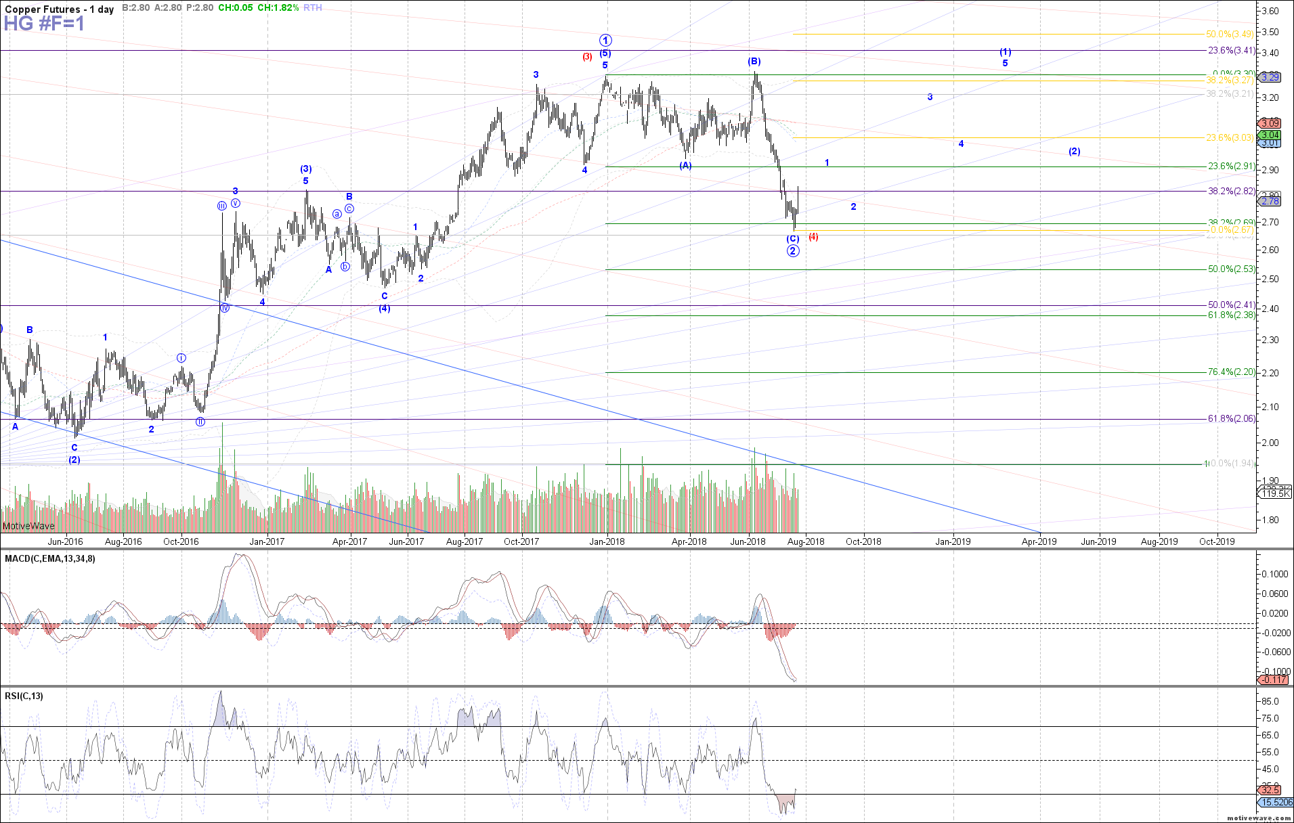The height and width of the screenshot is (823, 1294).
Task: Click the green 3.04 price tag on the price axis
Action: [1269, 135]
